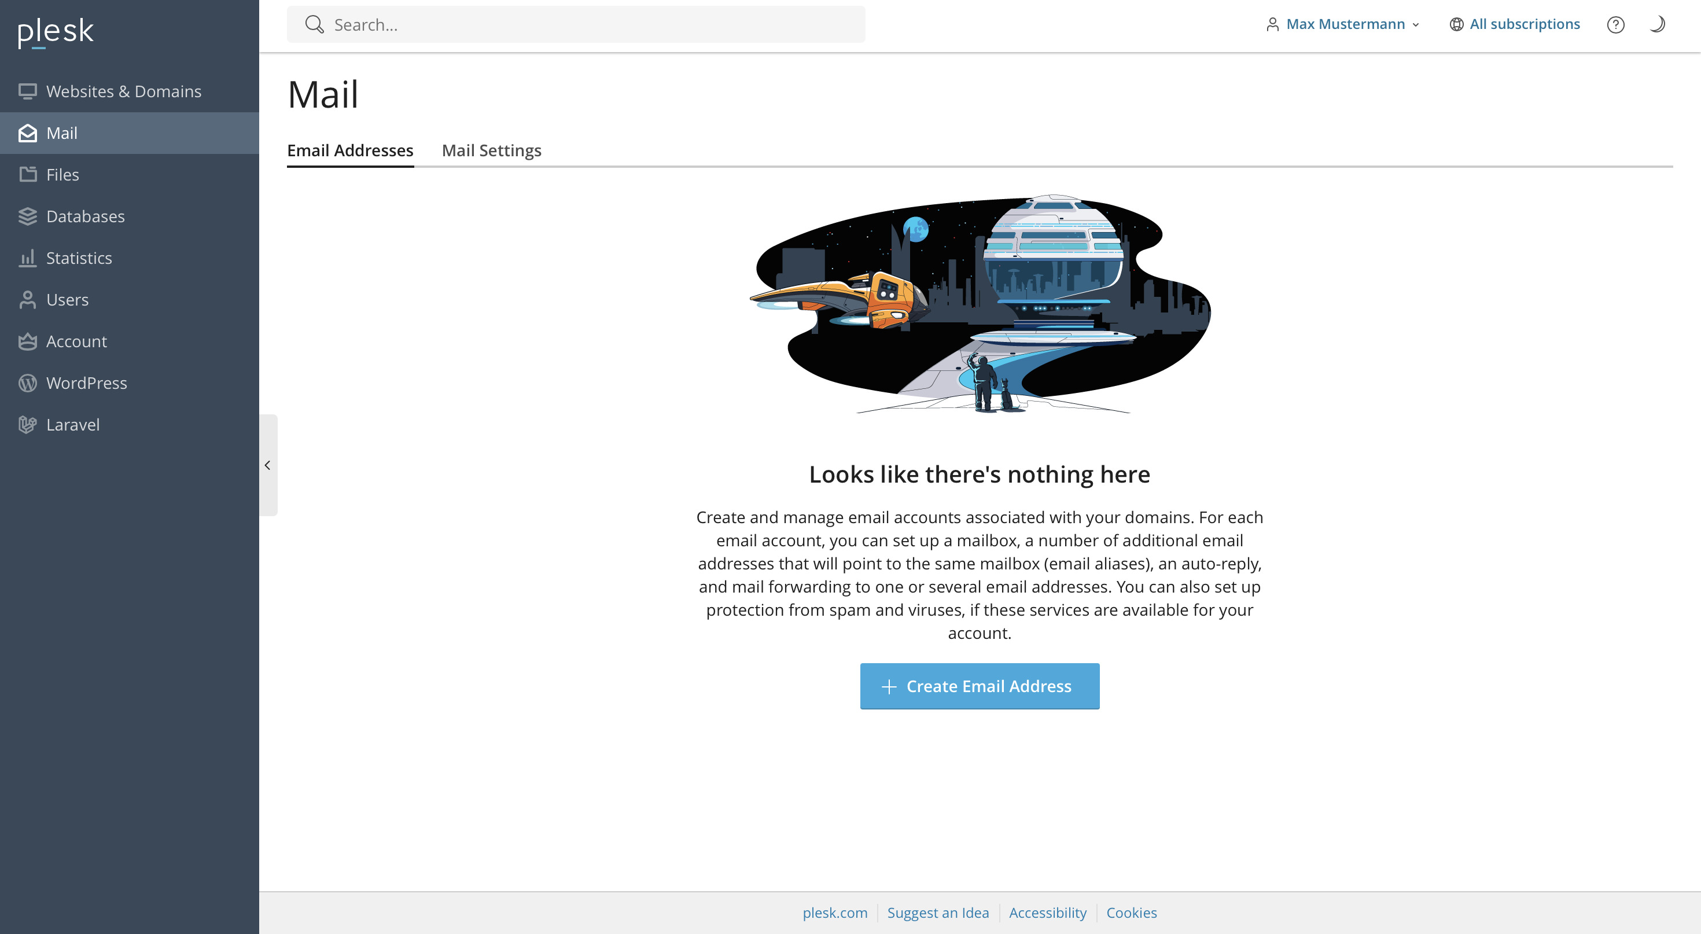The image size is (1701, 934).
Task: Open Statistics from the sidebar
Action: [28, 258]
